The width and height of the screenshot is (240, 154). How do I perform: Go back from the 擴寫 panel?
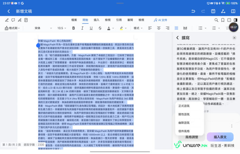177,38
